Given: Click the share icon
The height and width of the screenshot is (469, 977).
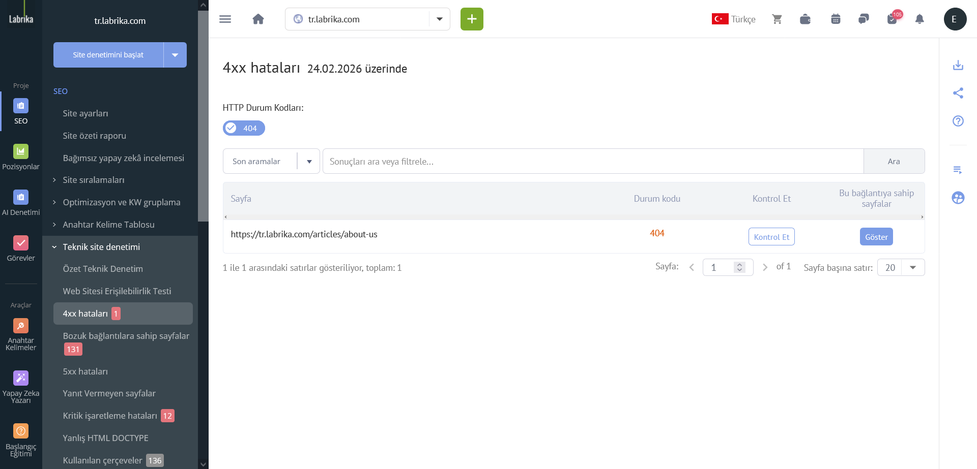Looking at the screenshot, I should (958, 93).
